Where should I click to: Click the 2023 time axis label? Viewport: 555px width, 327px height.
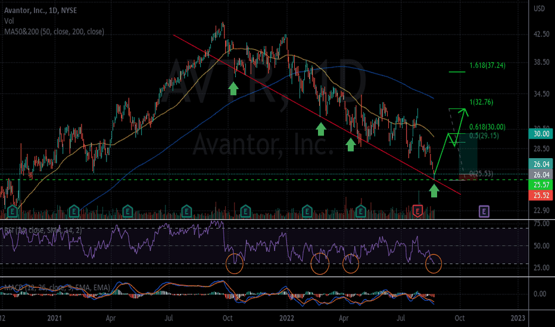click(x=518, y=318)
